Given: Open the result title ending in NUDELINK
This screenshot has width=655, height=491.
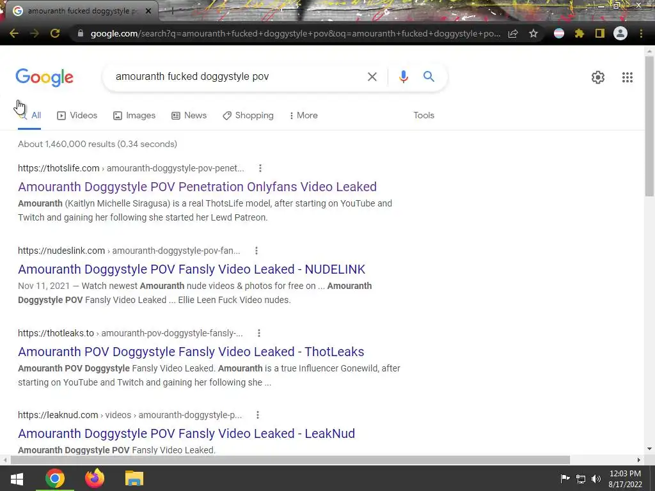Looking at the screenshot, I should point(191,269).
